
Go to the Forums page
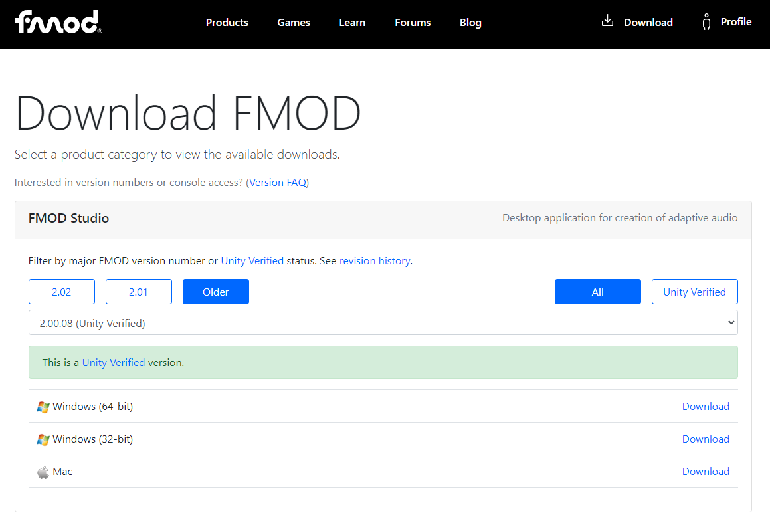[x=413, y=22]
